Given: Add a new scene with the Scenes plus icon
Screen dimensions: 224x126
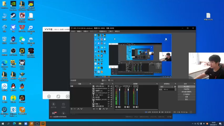Looking at the screenshot, I should click(72, 109).
